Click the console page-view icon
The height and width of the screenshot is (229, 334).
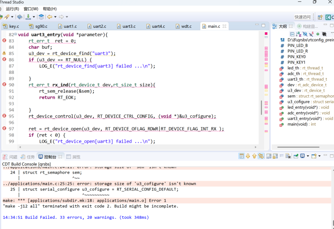tap(241, 156)
